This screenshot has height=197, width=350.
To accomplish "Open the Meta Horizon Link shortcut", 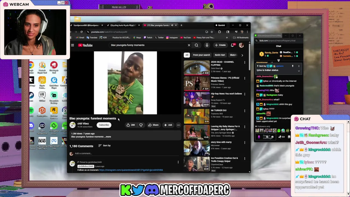I will coord(54,143).
